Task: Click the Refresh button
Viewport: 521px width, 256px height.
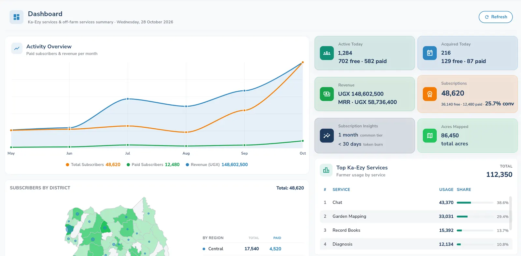Action: pos(496,17)
